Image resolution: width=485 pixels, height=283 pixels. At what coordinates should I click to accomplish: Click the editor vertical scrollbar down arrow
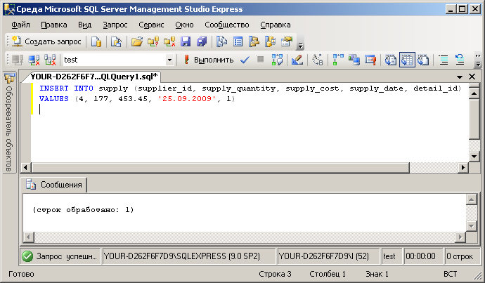pyautogui.click(x=474, y=156)
